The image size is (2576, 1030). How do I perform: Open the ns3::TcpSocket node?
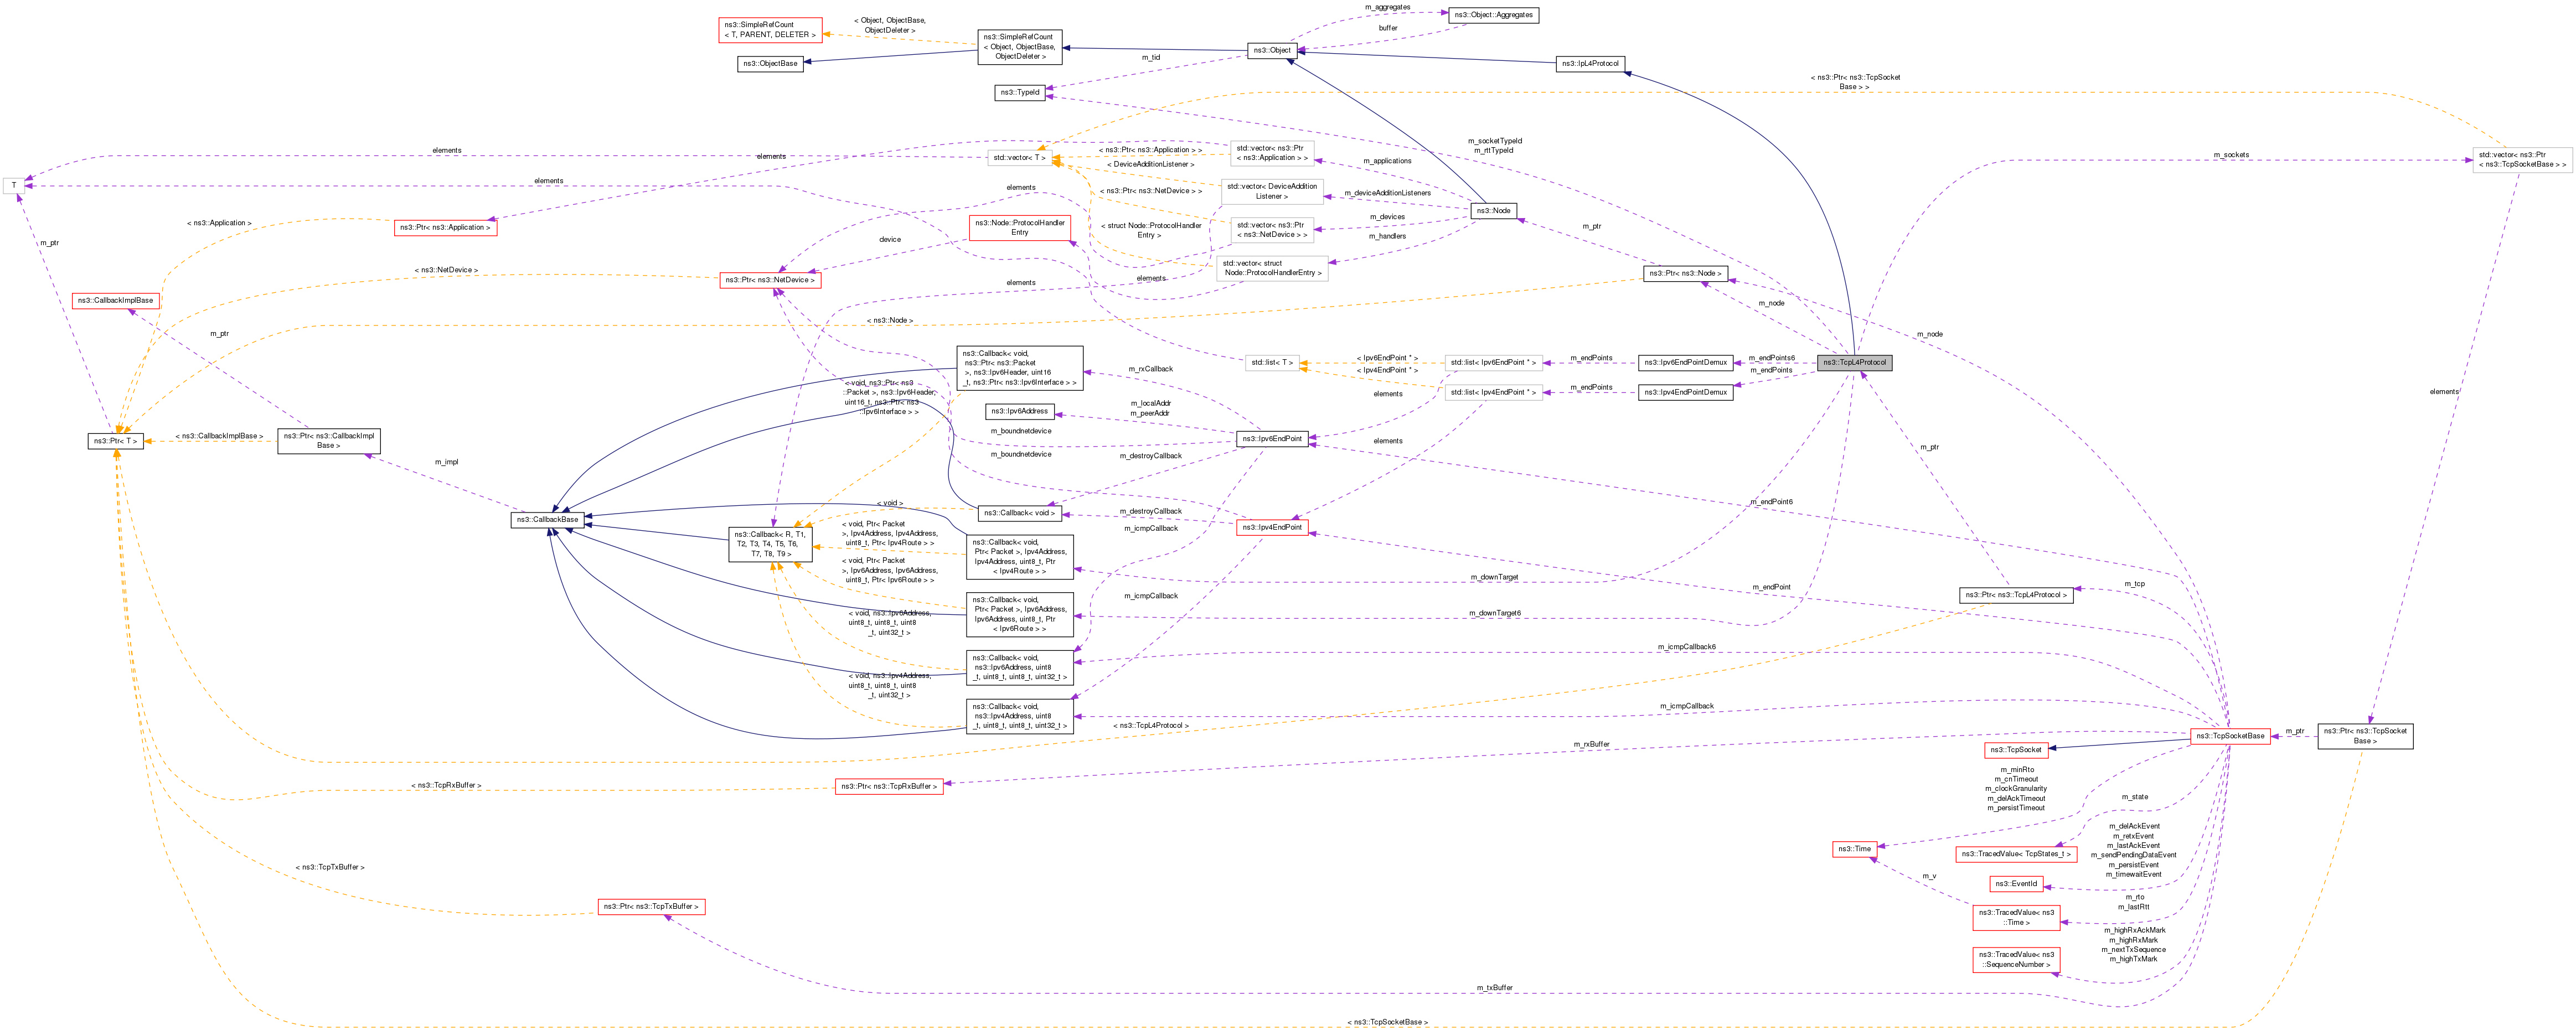click(2015, 750)
